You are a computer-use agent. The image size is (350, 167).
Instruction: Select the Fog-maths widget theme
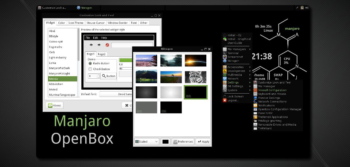click(x=55, y=47)
